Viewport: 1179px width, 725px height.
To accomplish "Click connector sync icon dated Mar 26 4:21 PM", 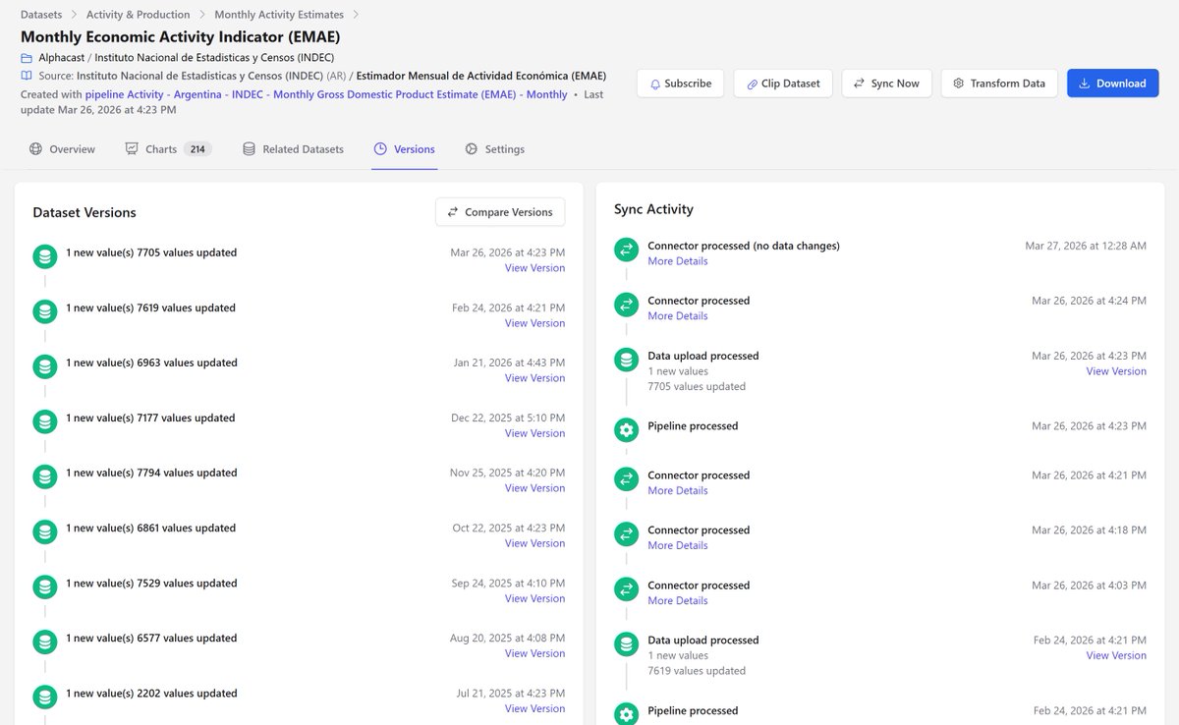I will pyautogui.click(x=626, y=479).
